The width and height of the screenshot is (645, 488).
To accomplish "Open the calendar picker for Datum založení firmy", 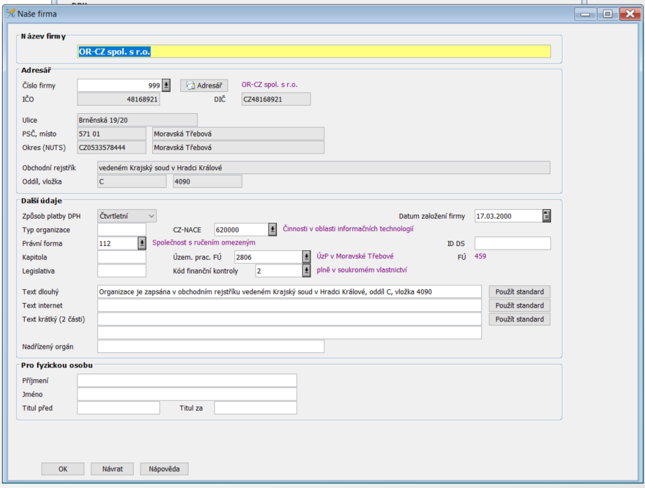I will (x=546, y=216).
